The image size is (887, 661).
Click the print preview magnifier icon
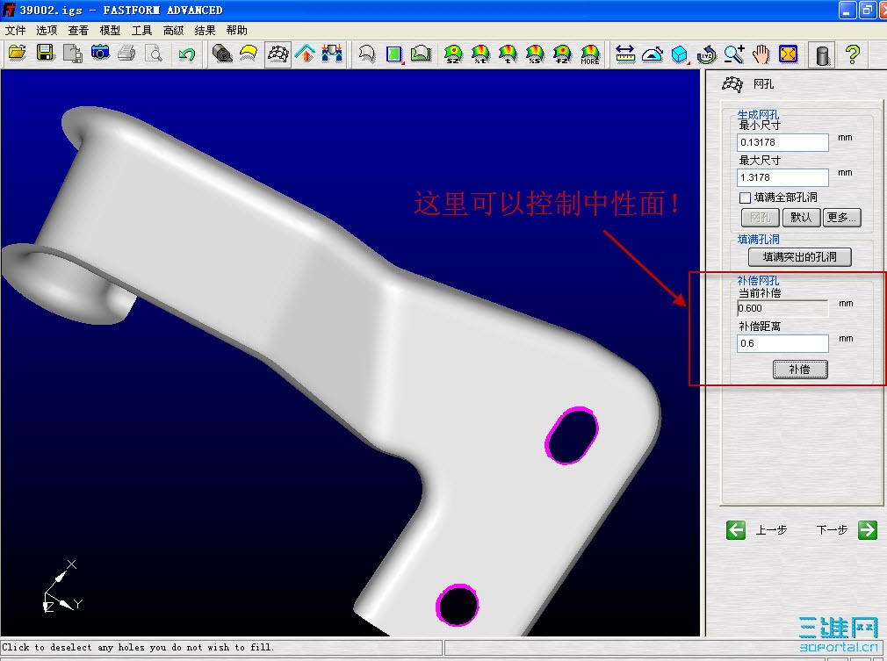coord(154,54)
